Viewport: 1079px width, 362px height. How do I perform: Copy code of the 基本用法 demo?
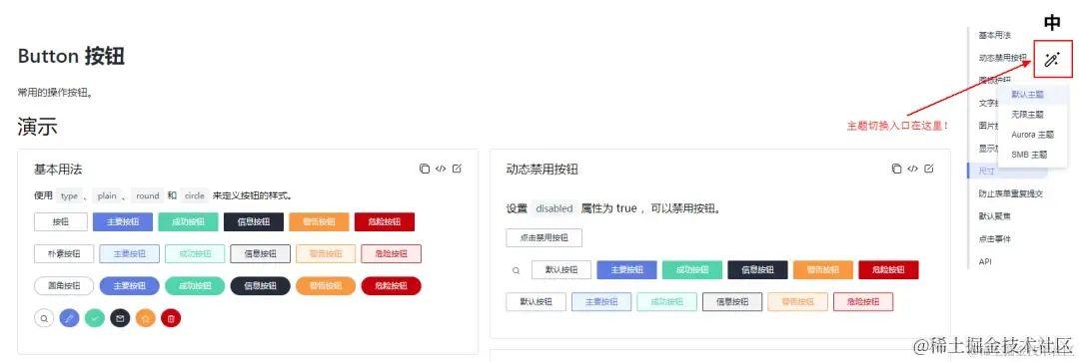point(425,169)
